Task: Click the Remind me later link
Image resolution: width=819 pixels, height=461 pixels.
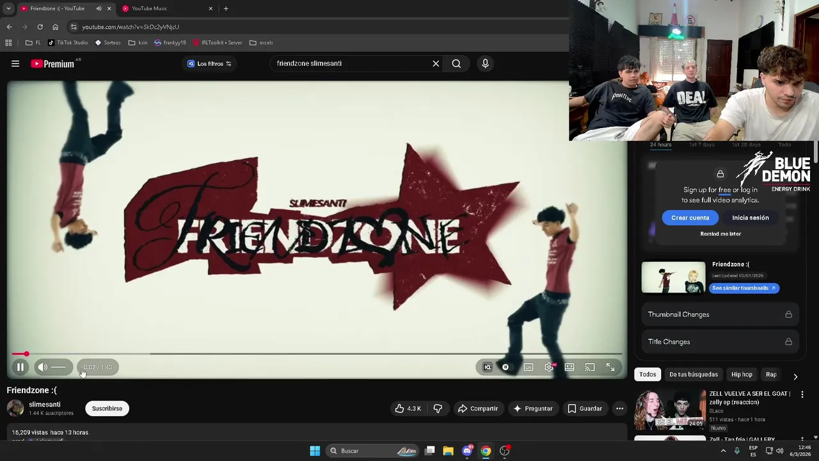Action: pyautogui.click(x=720, y=234)
